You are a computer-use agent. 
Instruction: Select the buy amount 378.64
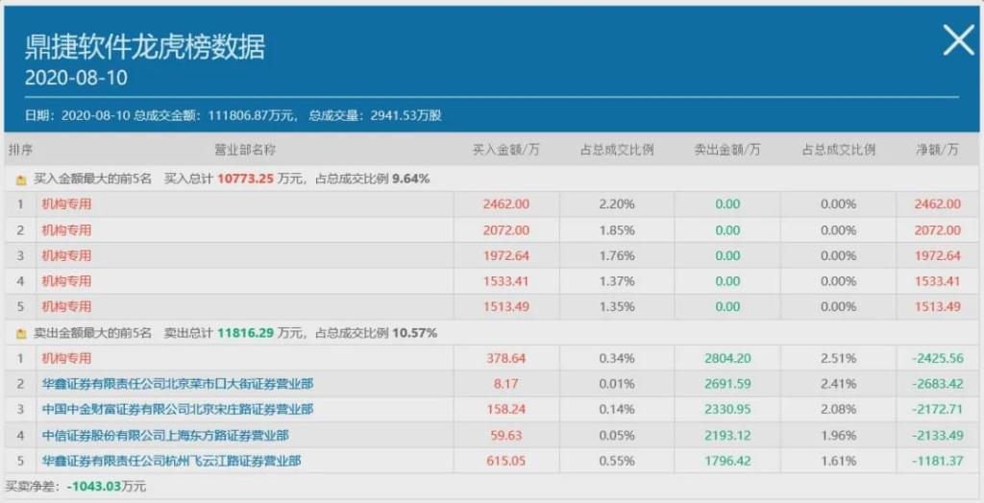(x=505, y=358)
